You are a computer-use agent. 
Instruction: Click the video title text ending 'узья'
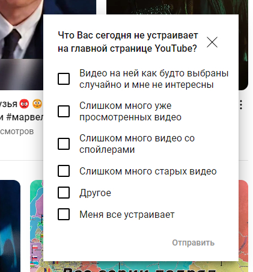(8, 104)
